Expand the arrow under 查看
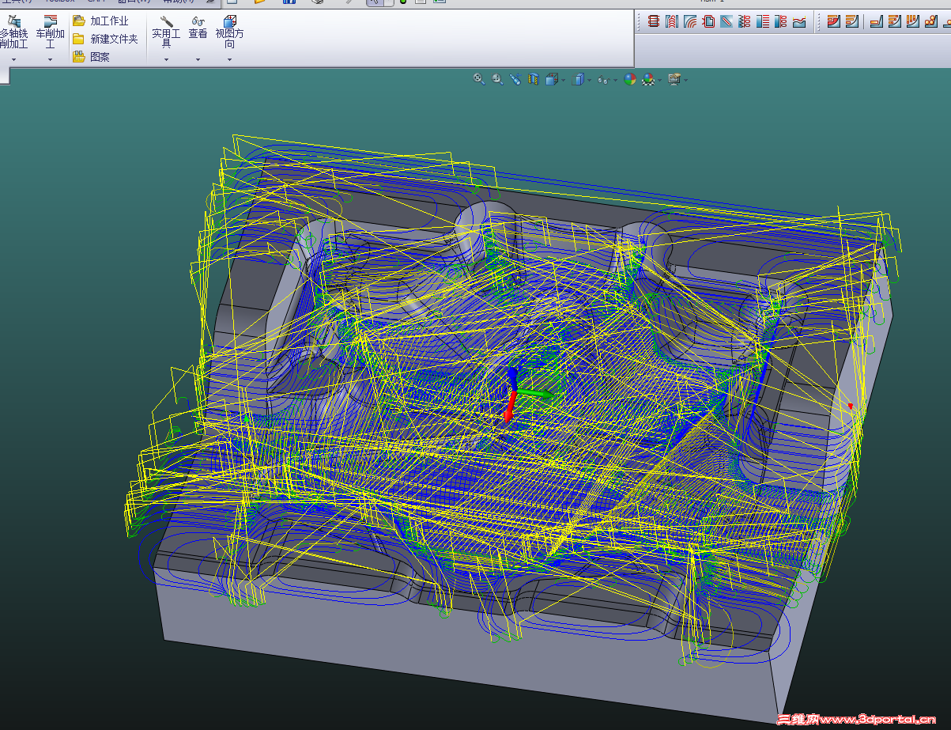The height and width of the screenshot is (730, 951). click(198, 59)
